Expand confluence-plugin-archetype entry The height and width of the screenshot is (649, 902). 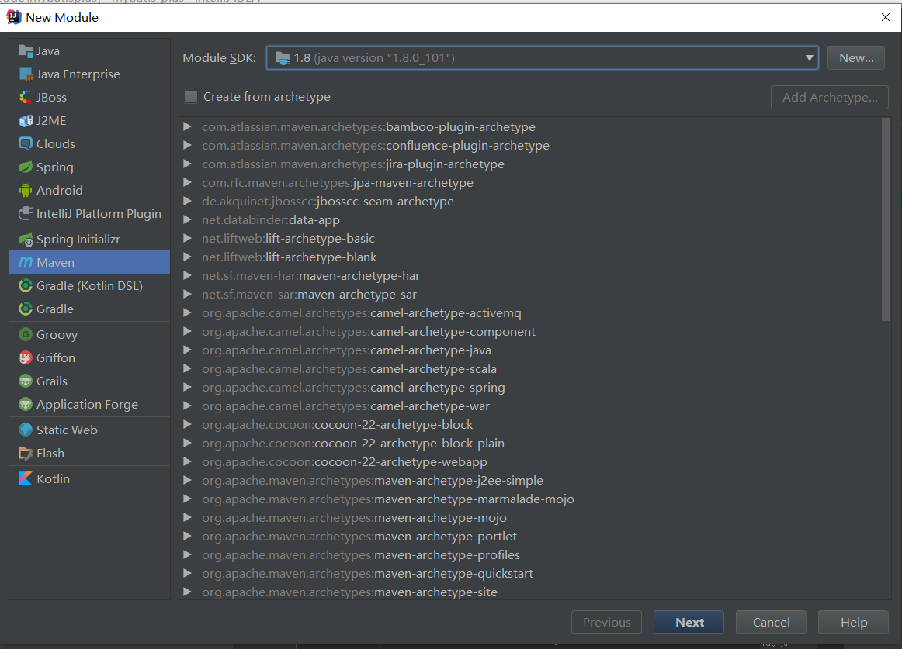pos(187,146)
